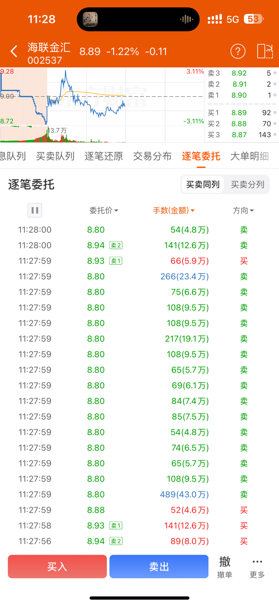Tap the 卖1 badge at 11:27:58

click(x=116, y=525)
